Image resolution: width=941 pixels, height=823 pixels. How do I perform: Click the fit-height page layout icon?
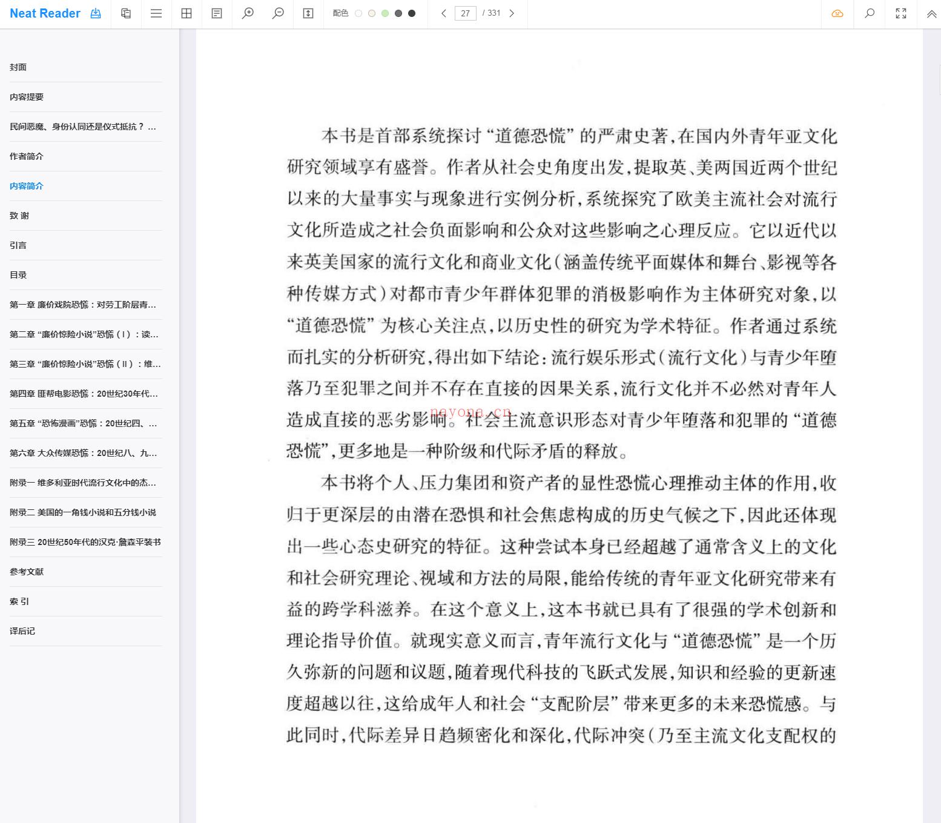click(x=308, y=13)
